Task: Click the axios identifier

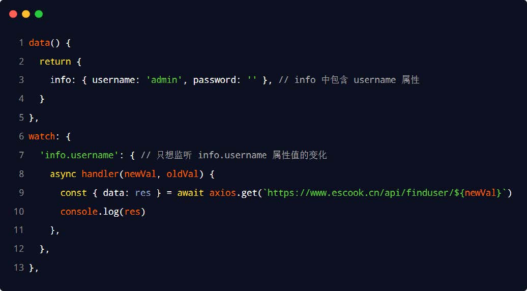Action: [222, 193]
